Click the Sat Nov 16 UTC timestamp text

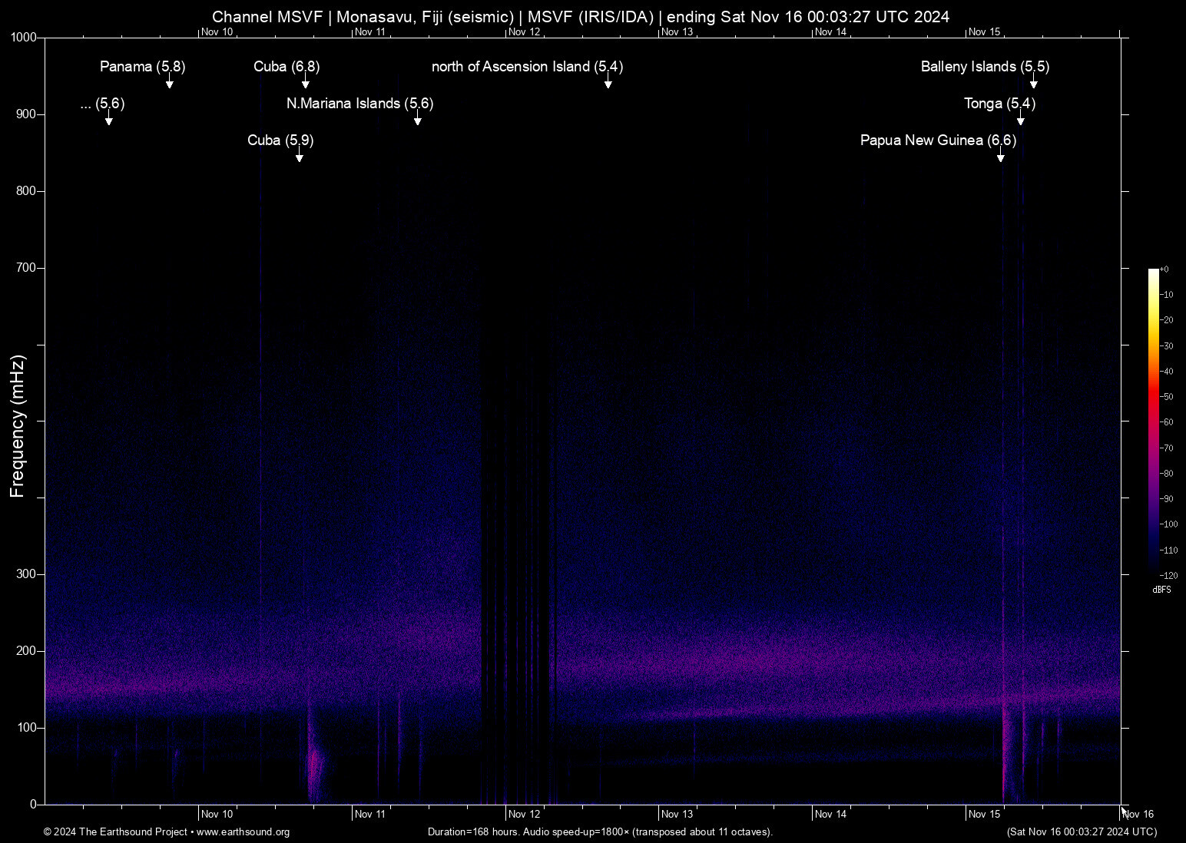[x=1082, y=832]
